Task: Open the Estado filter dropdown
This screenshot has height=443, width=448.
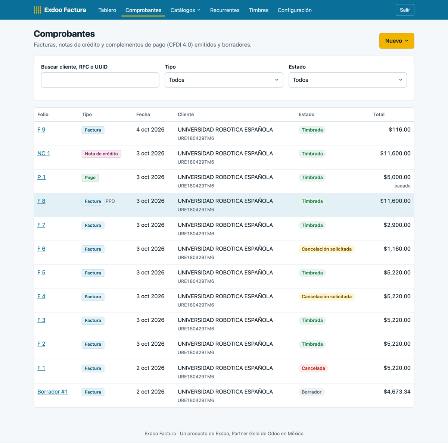Action: (x=348, y=80)
